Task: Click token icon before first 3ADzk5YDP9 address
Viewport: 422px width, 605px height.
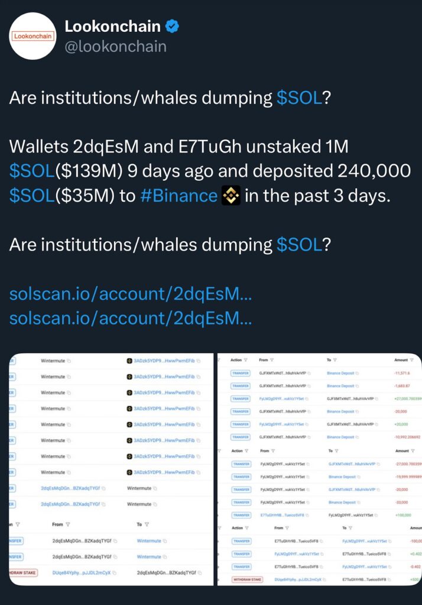Action: pos(129,361)
